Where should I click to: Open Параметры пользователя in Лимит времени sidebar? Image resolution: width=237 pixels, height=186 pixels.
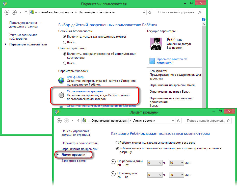(80, 143)
